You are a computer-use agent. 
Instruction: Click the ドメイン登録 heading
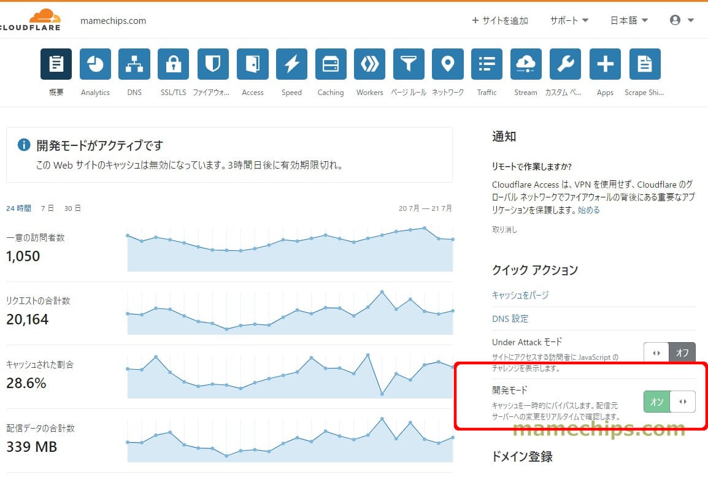(522, 456)
